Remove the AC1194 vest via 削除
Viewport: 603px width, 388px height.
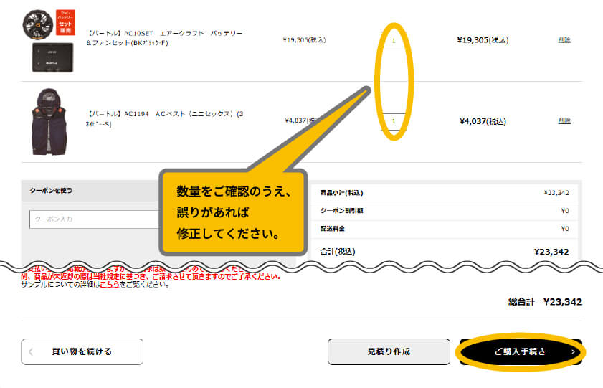pyautogui.click(x=564, y=121)
